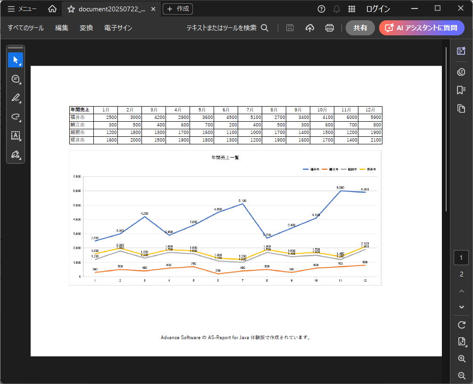Click the 年間売上 header cell
The image size is (473, 384).
tap(82, 110)
